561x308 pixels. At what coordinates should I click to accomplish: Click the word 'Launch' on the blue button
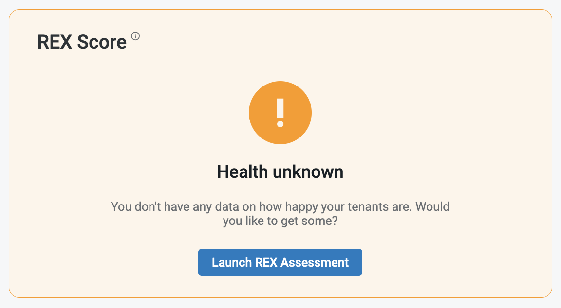(232, 262)
